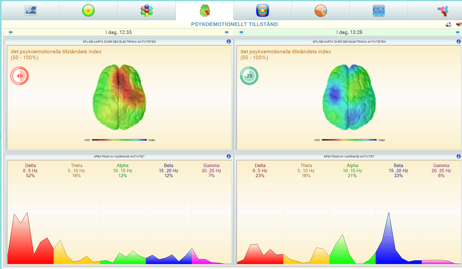Click the info icon on right spektrum panel
Screen dimensions: 462x269
point(459,156)
